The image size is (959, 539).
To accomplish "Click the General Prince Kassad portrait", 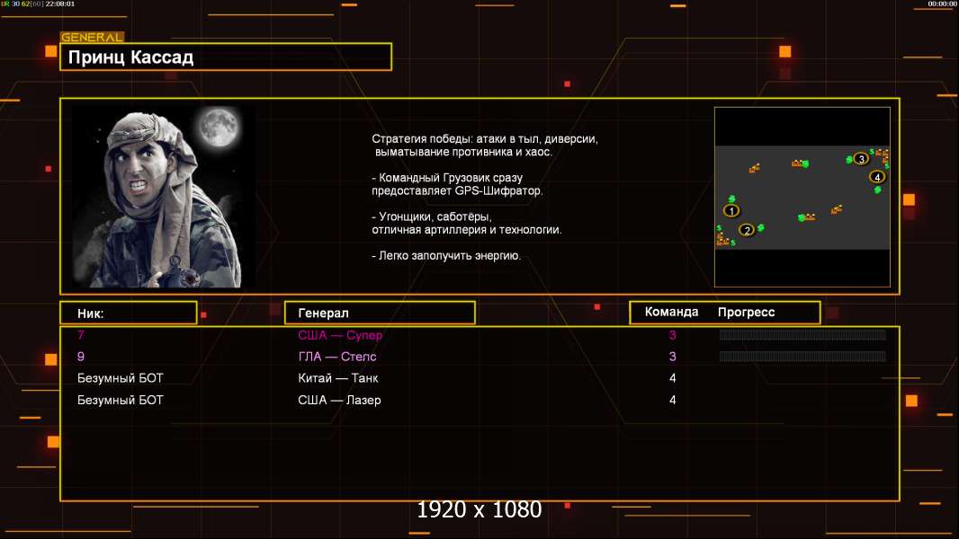I will (x=164, y=197).
